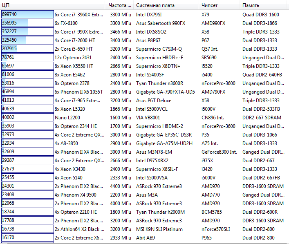
Task: Click the nForce570SLI chipset cell
Action: (x=216, y=229)
